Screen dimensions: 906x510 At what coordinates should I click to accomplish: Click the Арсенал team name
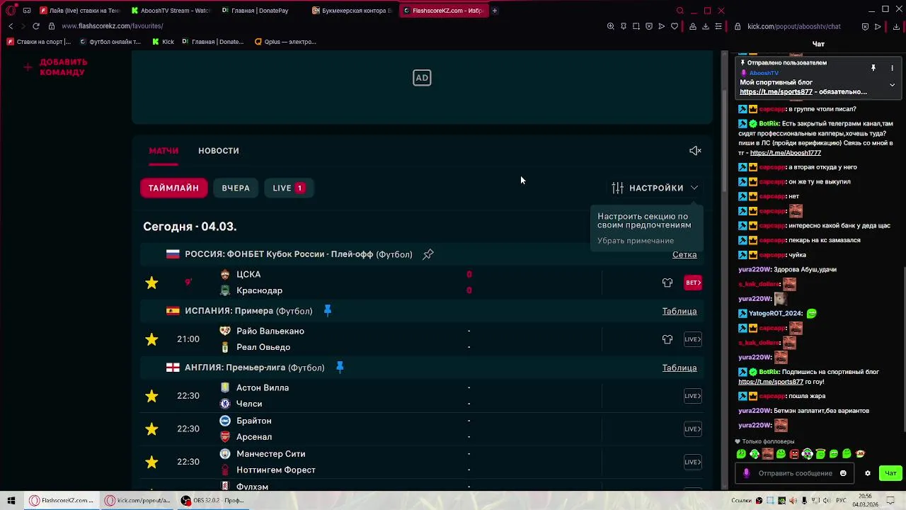point(254,437)
